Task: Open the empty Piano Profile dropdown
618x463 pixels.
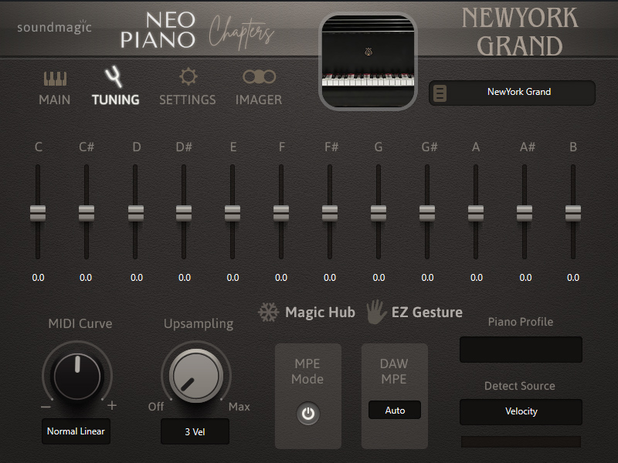Action: [x=521, y=350]
